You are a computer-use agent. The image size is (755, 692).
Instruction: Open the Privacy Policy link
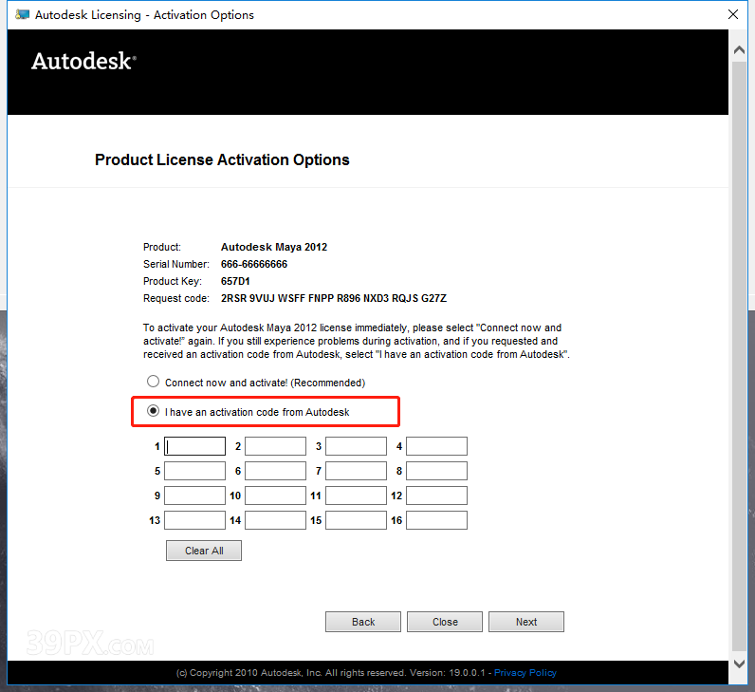pyautogui.click(x=525, y=673)
